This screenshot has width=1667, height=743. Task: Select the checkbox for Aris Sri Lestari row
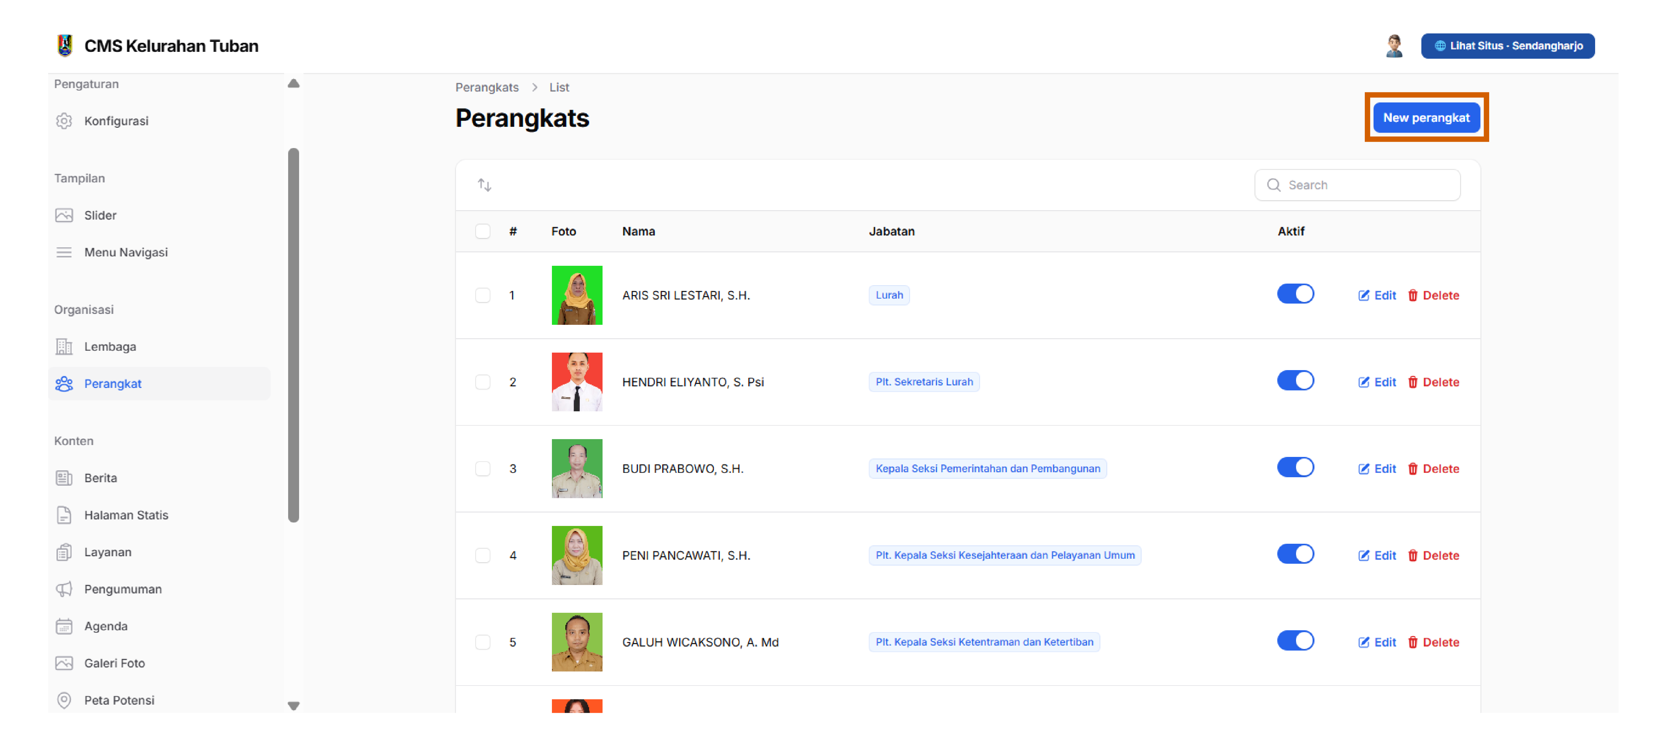click(x=483, y=295)
